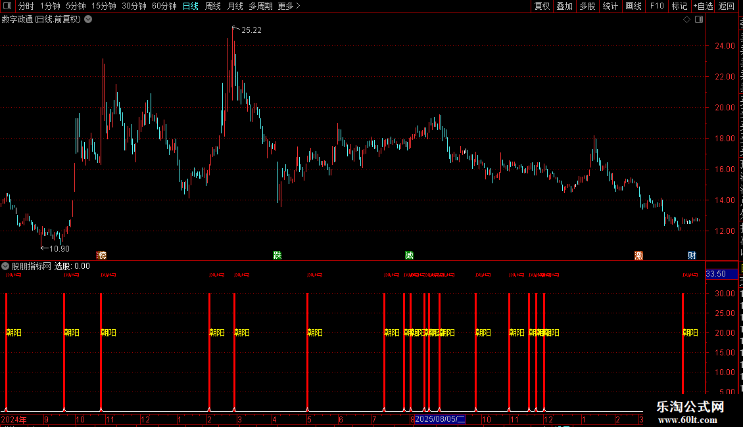Click the 叠加 overlay button
Image resolution: width=743 pixels, height=427 pixels.
(564, 6)
